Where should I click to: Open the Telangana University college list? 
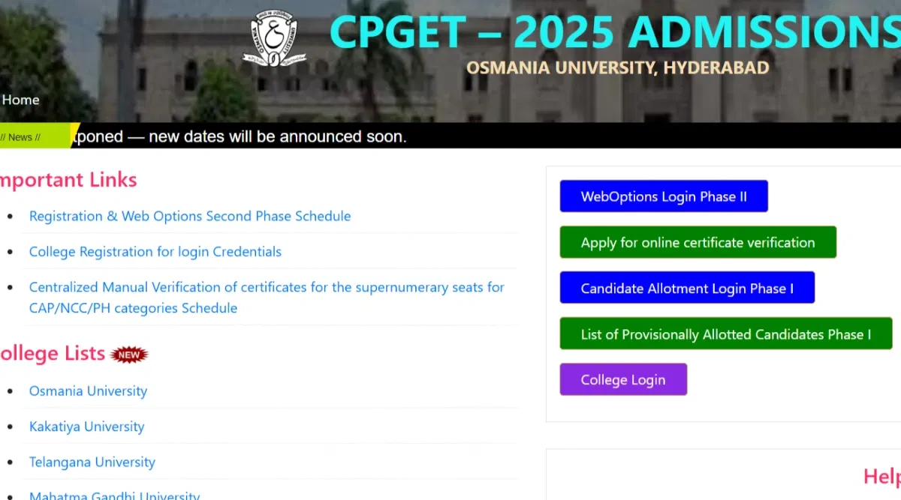[x=92, y=463]
